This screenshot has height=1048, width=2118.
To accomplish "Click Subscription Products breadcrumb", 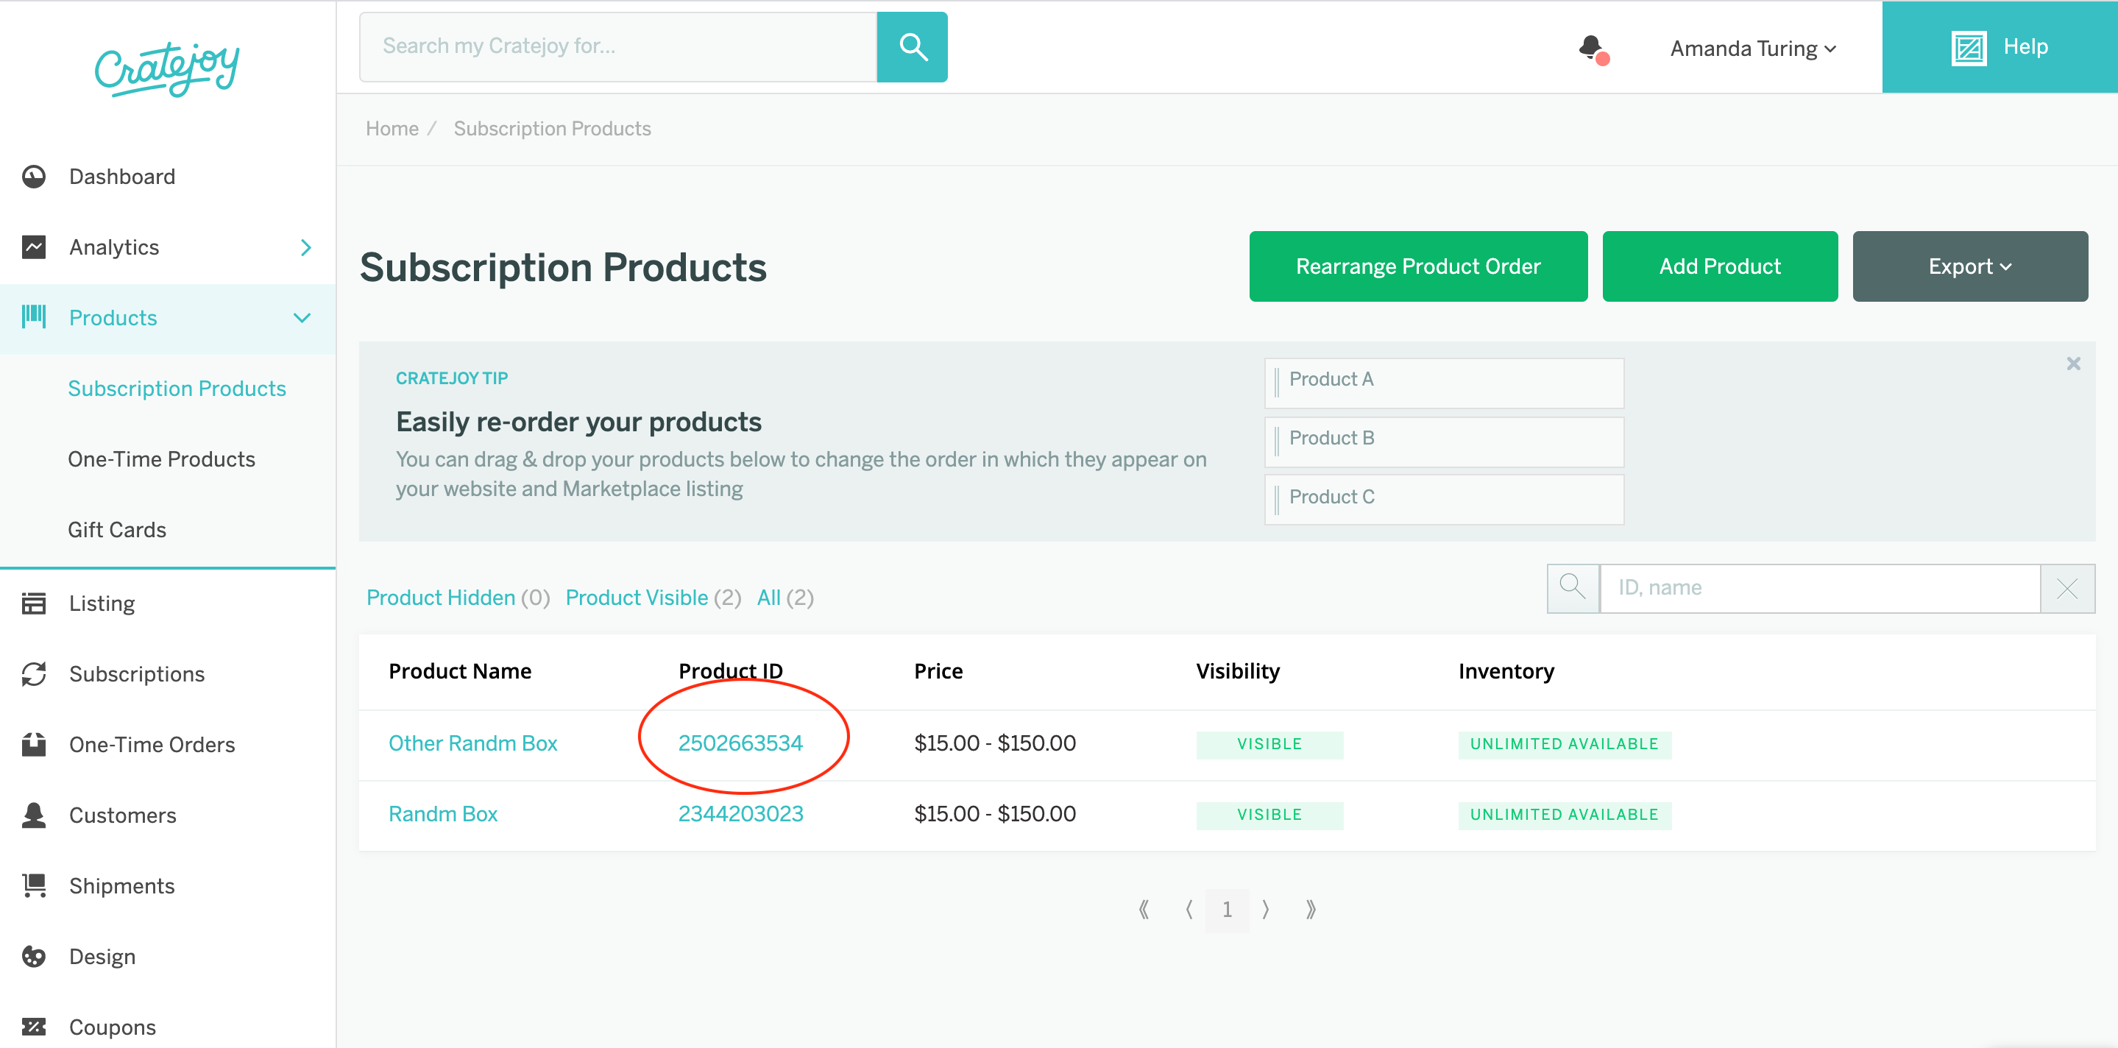I will click(552, 129).
